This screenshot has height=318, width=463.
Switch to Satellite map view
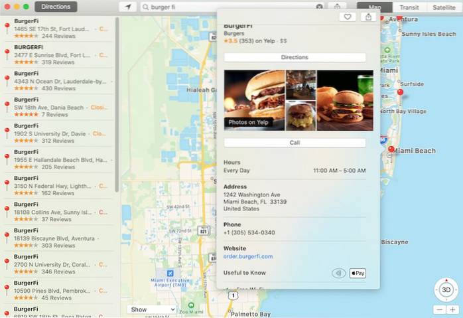click(444, 7)
